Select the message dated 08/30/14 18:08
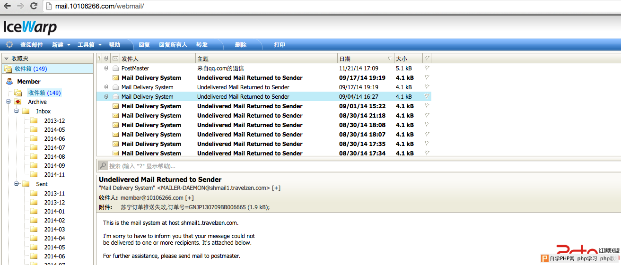Image resolution: width=621 pixels, height=265 pixels. click(264, 125)
